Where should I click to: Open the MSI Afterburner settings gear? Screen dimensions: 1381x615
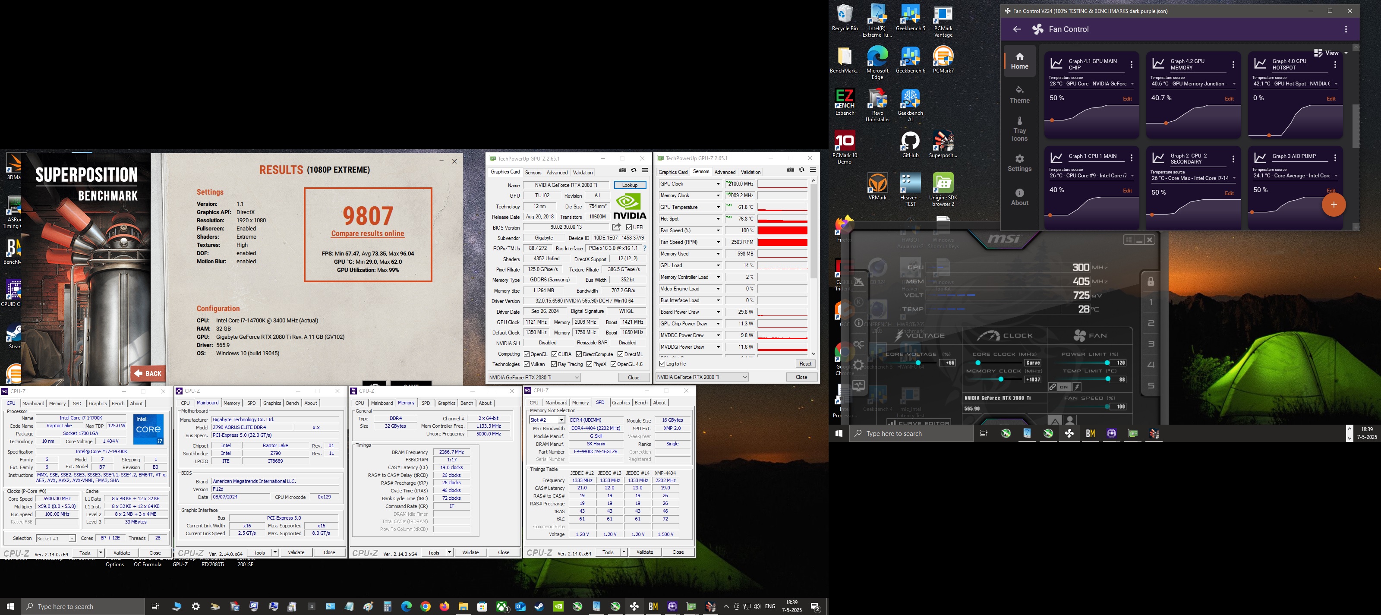858,365
